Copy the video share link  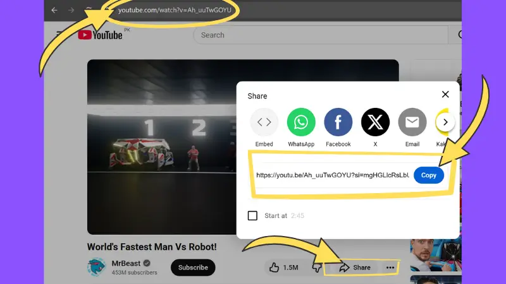pyautogui.click(x=428, y=175)
